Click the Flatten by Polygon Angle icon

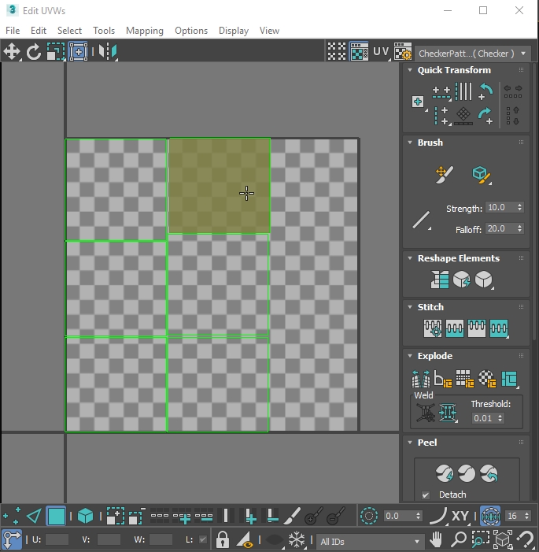[442, 379]
